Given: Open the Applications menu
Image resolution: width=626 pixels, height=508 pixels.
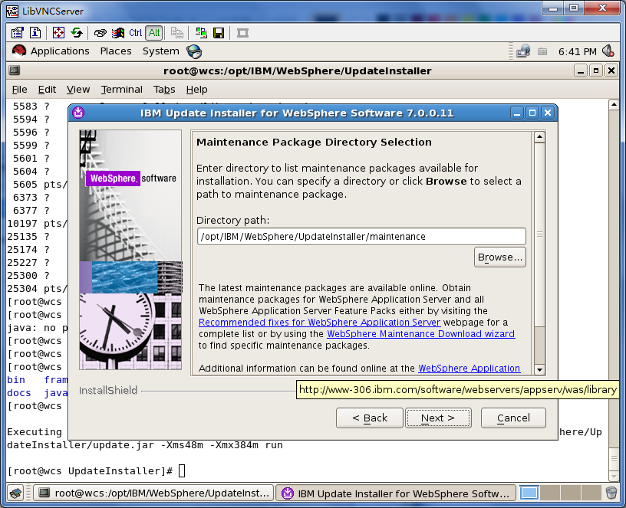Looking at the screenshot, I should click(60, 51).
